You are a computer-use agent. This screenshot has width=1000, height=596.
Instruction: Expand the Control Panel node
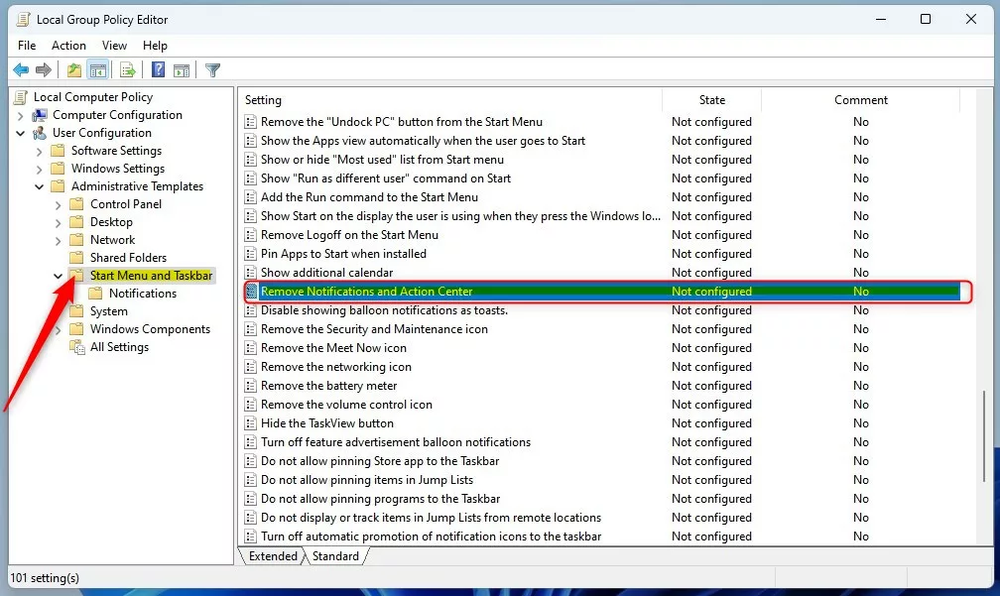click(x=58, y=204)
